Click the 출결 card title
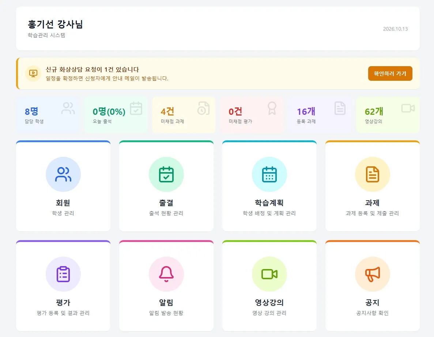The width and height of the screenshot is (434, 337). [166, 203]
